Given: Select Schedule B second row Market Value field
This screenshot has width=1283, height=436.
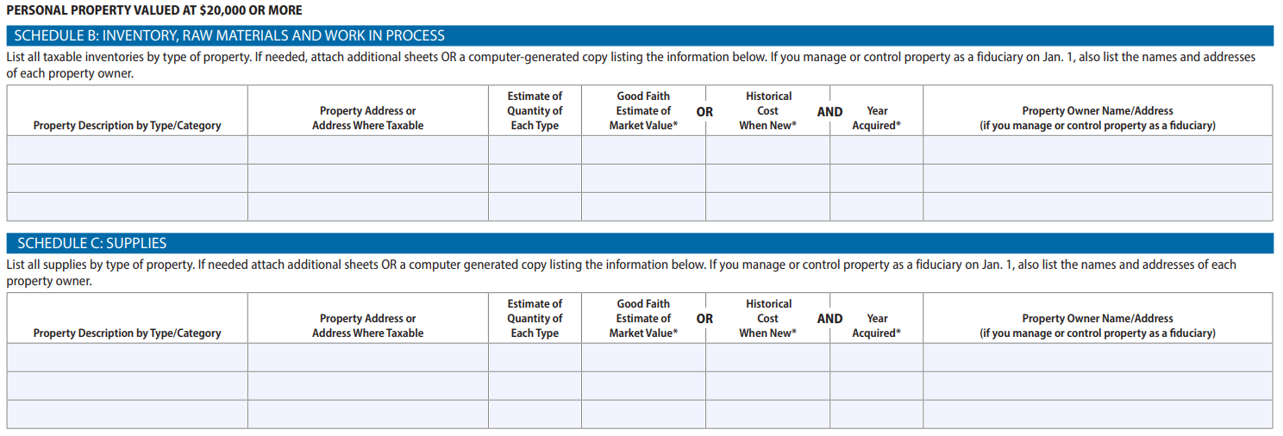Looking at the screenshot, I should click(643, 178).
